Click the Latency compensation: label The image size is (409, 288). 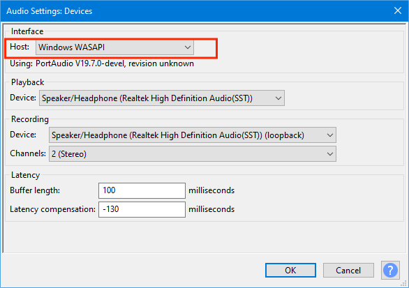click(x=52, y=209)
